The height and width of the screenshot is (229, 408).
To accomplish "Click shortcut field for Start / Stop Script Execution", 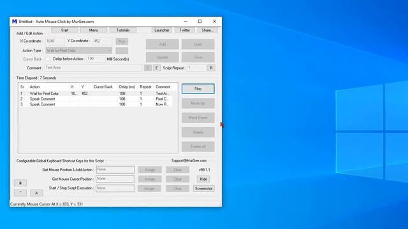I will tap(115, 188).
